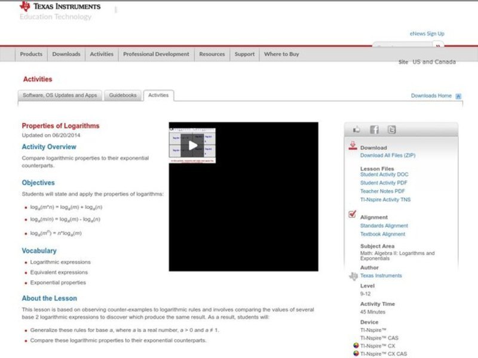Click the red Download arrow icon

[353, 146]
